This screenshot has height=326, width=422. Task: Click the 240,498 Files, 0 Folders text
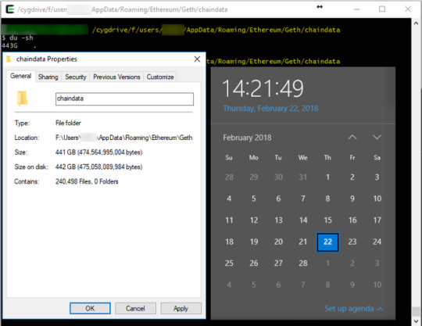coord(87,181)
